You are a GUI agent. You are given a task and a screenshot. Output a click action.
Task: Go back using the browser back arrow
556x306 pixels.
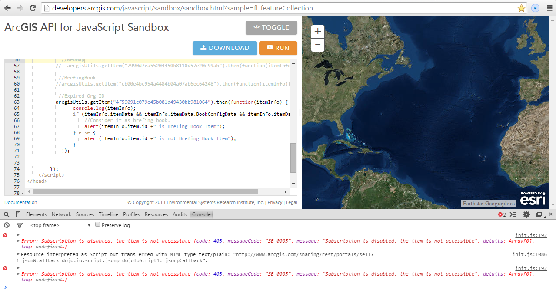7,8
